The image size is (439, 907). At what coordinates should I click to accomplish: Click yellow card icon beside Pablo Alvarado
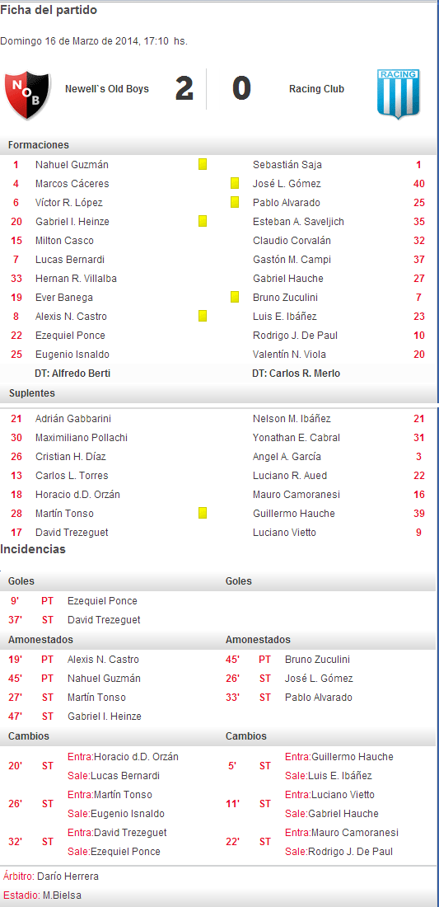point(235,203)
